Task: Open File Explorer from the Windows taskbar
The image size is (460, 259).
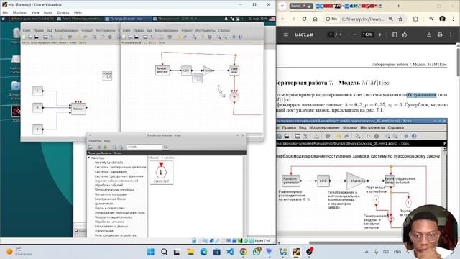Action: (x=190, y=252)
